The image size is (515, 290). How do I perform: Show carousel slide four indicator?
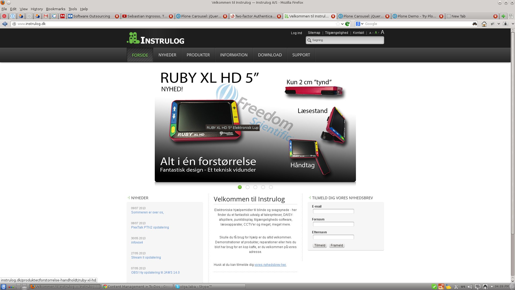[263, 187]
